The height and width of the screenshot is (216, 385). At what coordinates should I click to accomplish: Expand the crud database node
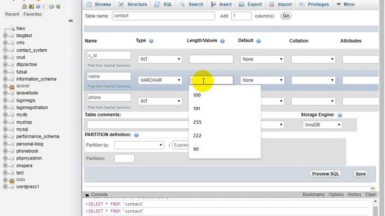[5, 57]
